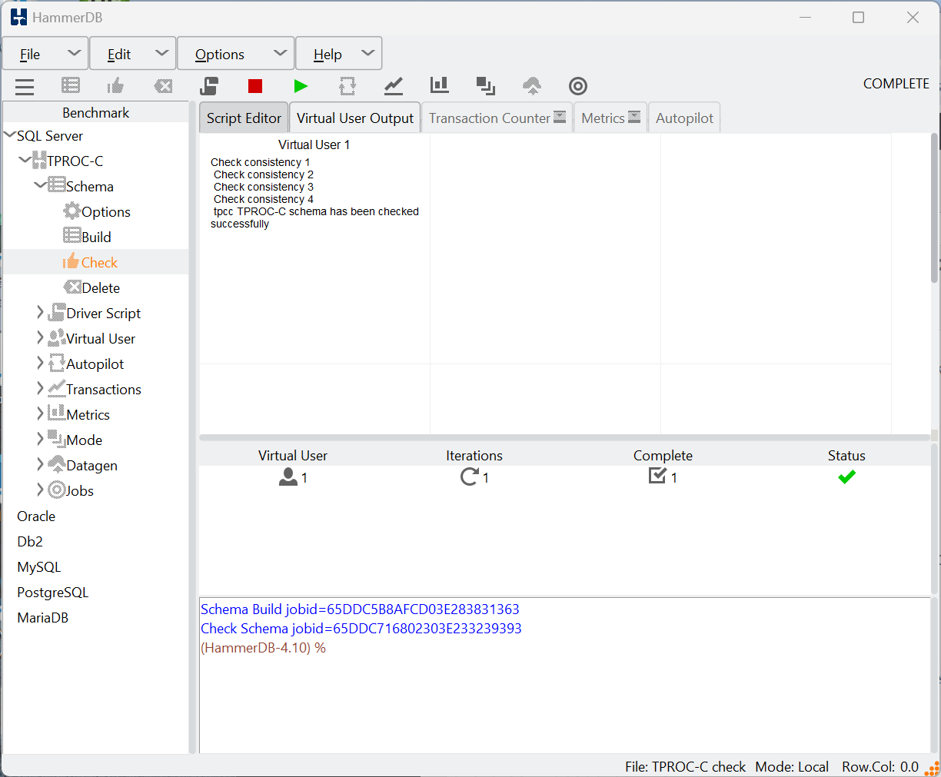Click the Virtual User tree icon
Image resolution: width=941 pixels, height=777 pixels.
pyautogui.click(x=56, y=337)
